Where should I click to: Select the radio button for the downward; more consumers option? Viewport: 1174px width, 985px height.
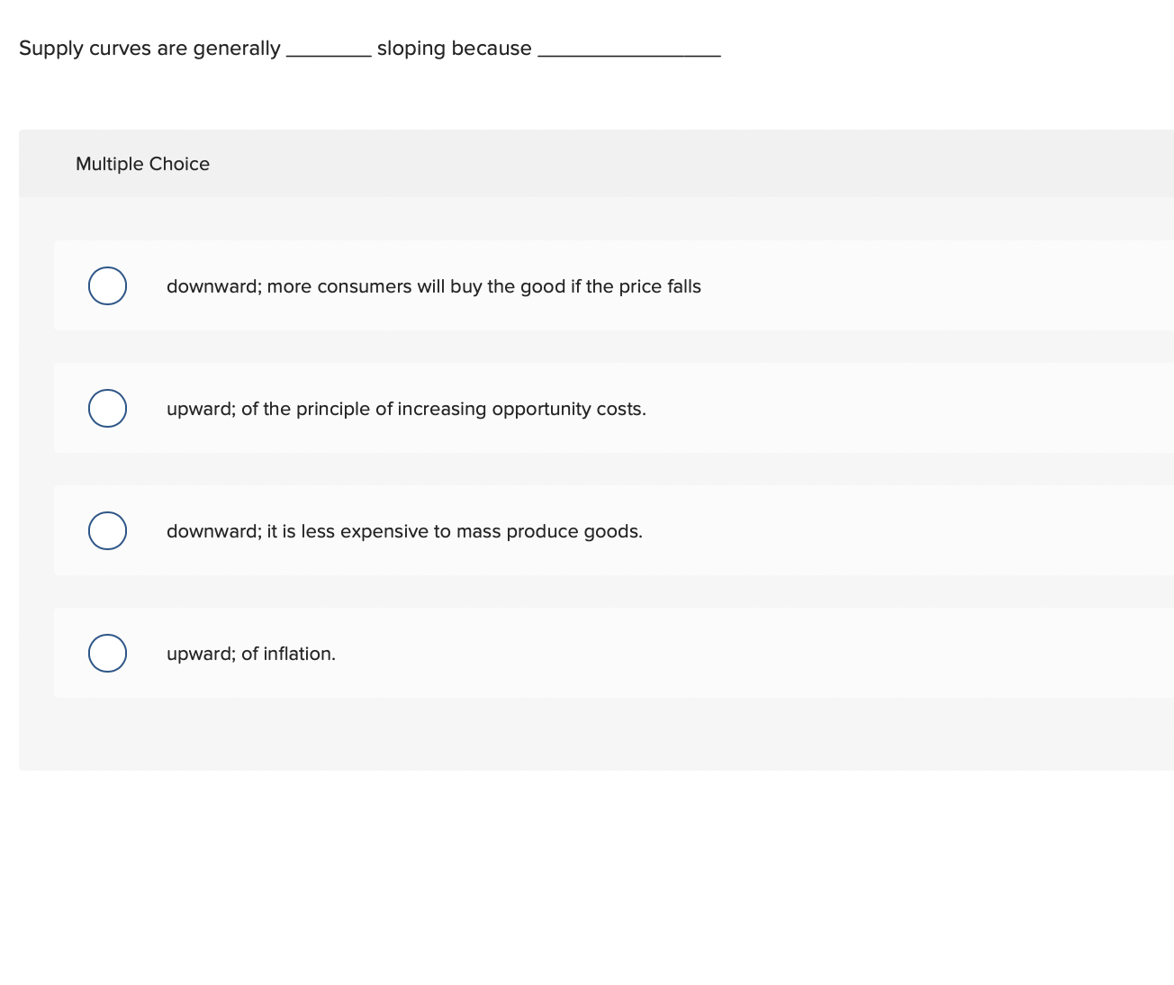[x=107, y=285]
